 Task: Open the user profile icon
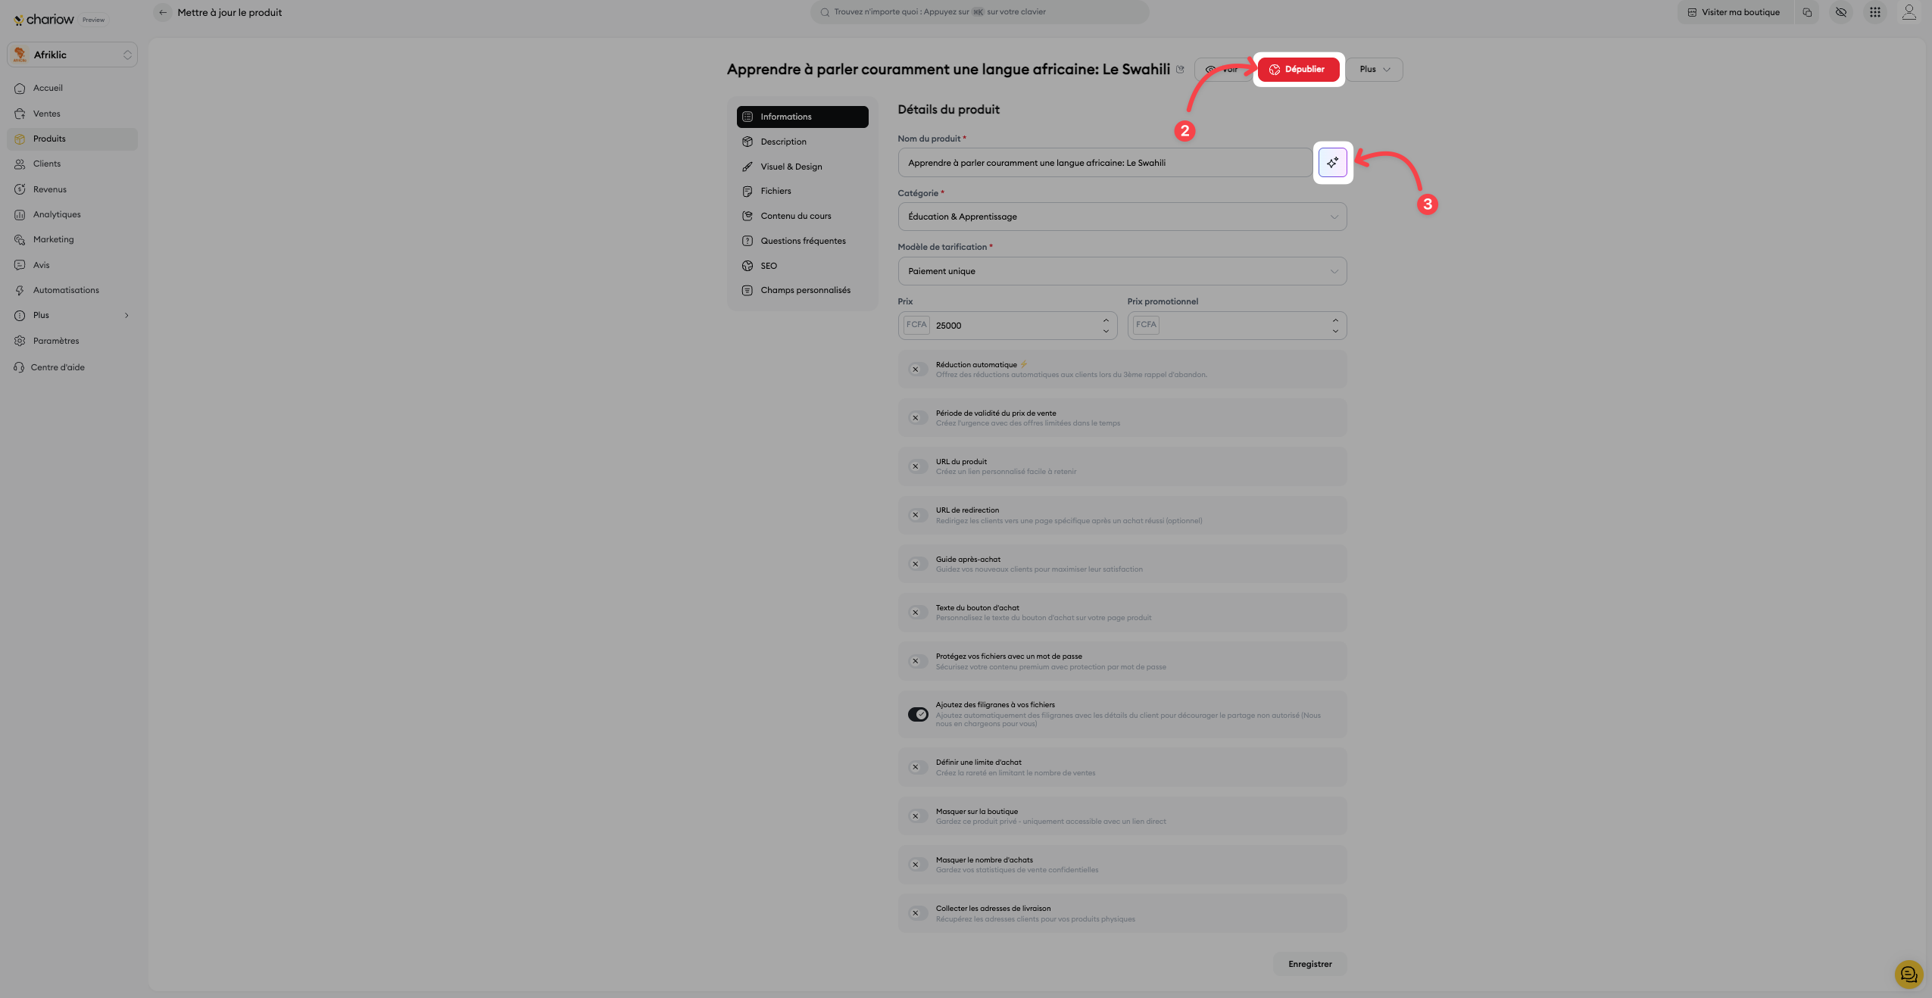[x=1909, y=12]
